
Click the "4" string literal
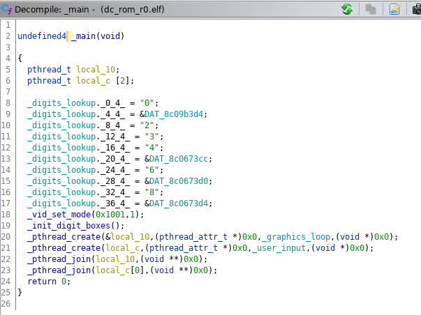[x=152, y=148]
